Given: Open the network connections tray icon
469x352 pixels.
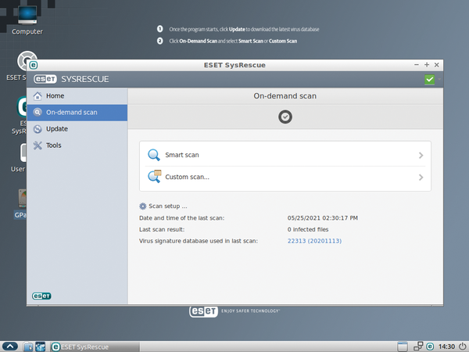Looking at the screenshot, I should (x=418, y=347).
